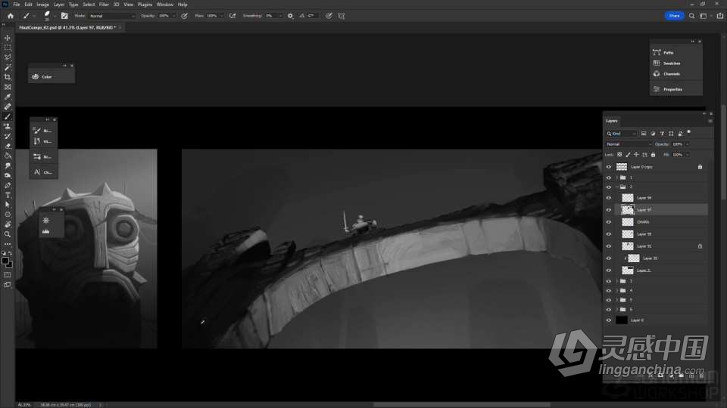
Task: Select the Lasso tool
Action: click(x=8, y=57)
